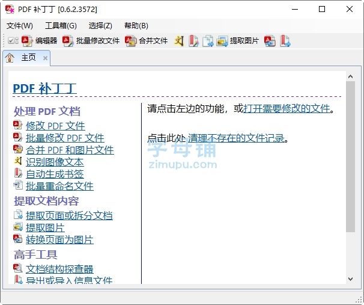Open 合并 PDF 和图片文件 link
364x305 pixels.
70,150
